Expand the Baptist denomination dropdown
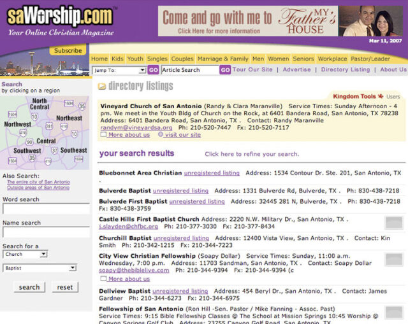 pos(40,268)
